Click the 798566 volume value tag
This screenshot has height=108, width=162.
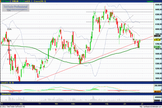(x=157, y=100)
